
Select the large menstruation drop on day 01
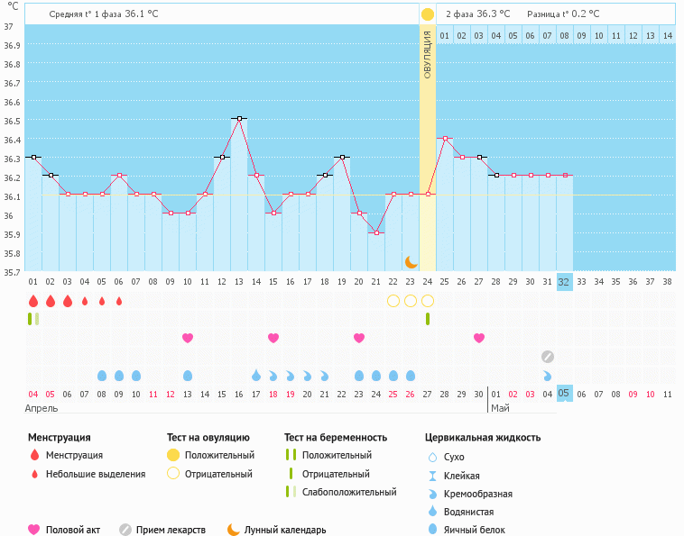[33, 301]
